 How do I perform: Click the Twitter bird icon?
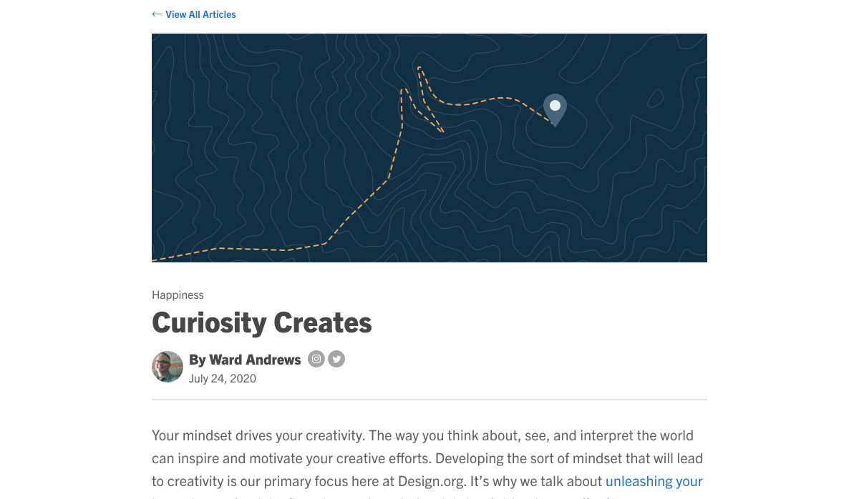coord(336,359)
